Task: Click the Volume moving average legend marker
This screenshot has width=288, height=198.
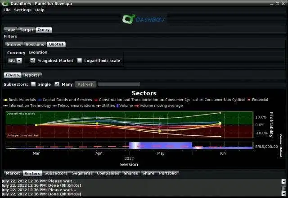Action: (137, 106)
